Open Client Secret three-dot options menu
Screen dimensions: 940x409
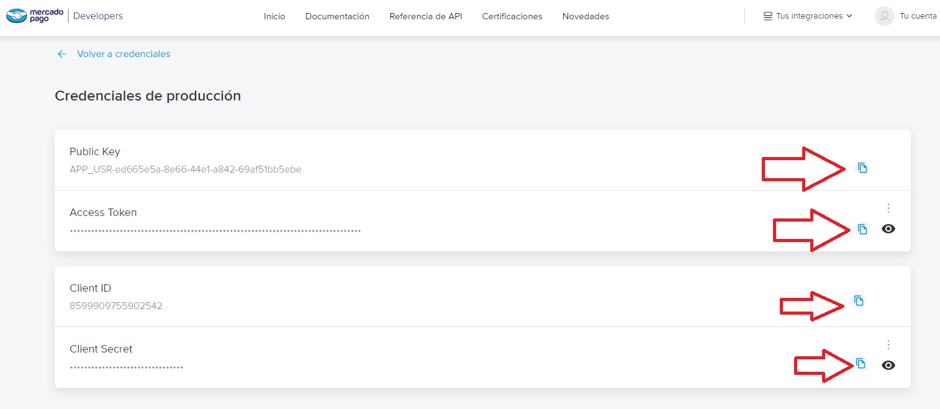[x=888, y=344]
